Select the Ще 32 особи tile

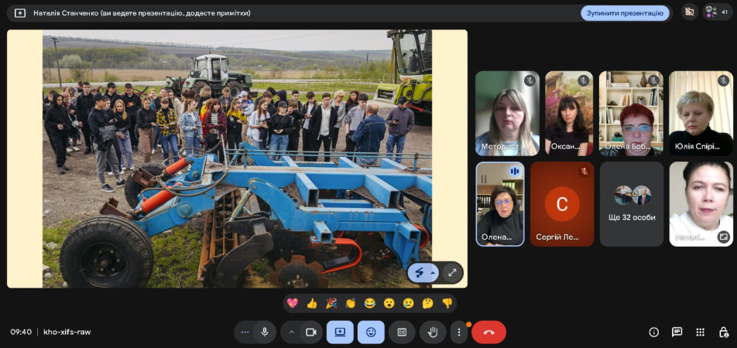pyautogui.click(x=632, y=203)
